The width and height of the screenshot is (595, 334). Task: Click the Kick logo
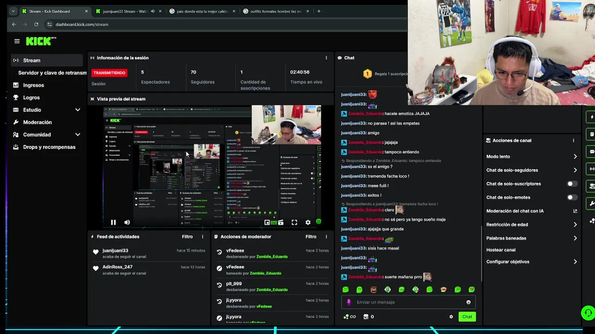41,41
